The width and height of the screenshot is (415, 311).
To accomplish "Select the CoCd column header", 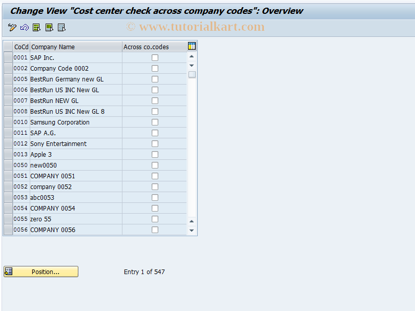I will pyautogui.click(x=21, y=47).
